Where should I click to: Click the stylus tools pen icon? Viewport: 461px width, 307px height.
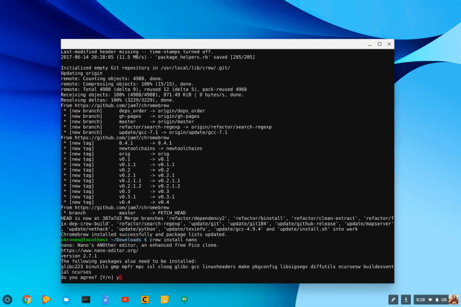coord(393,299)
